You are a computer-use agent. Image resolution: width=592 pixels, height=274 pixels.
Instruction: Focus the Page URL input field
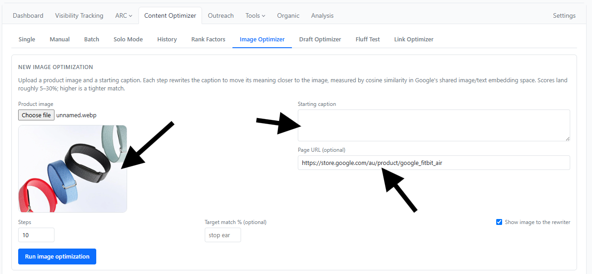point(434,163)
